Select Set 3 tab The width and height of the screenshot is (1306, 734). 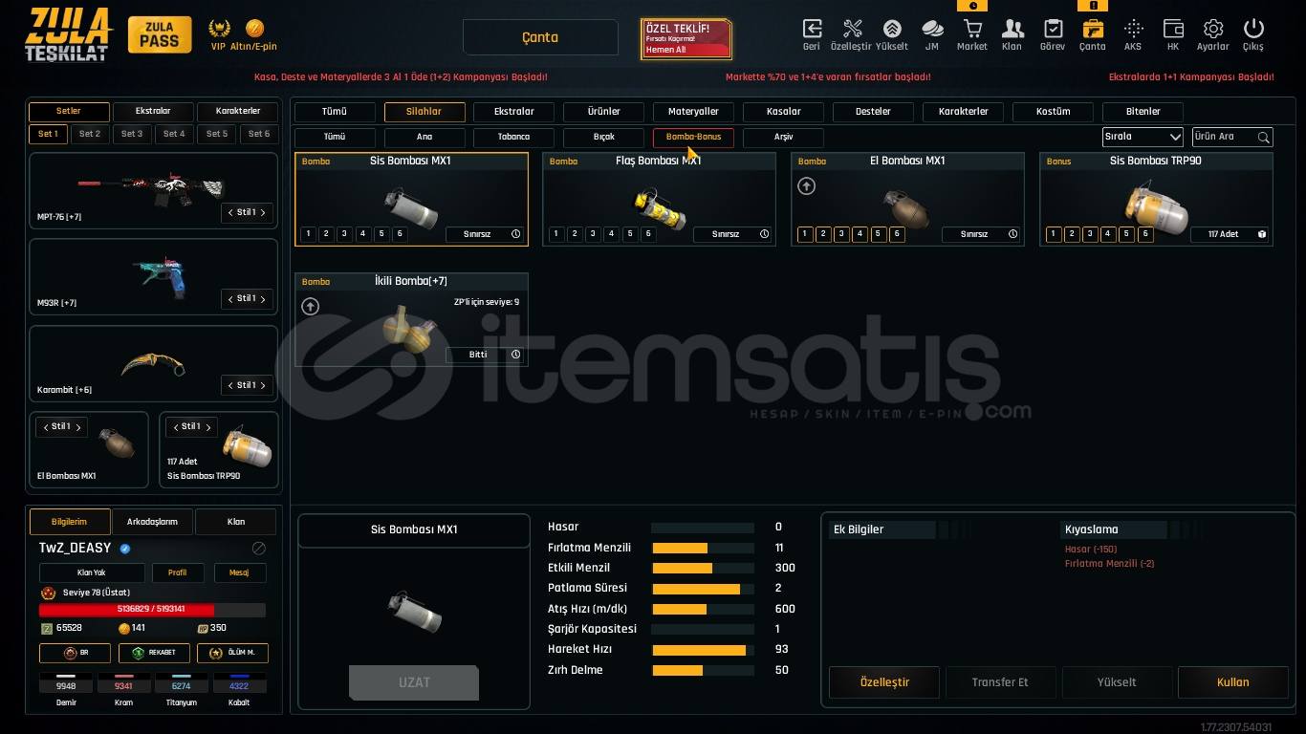pyautogui.click(x=132, y=134)
